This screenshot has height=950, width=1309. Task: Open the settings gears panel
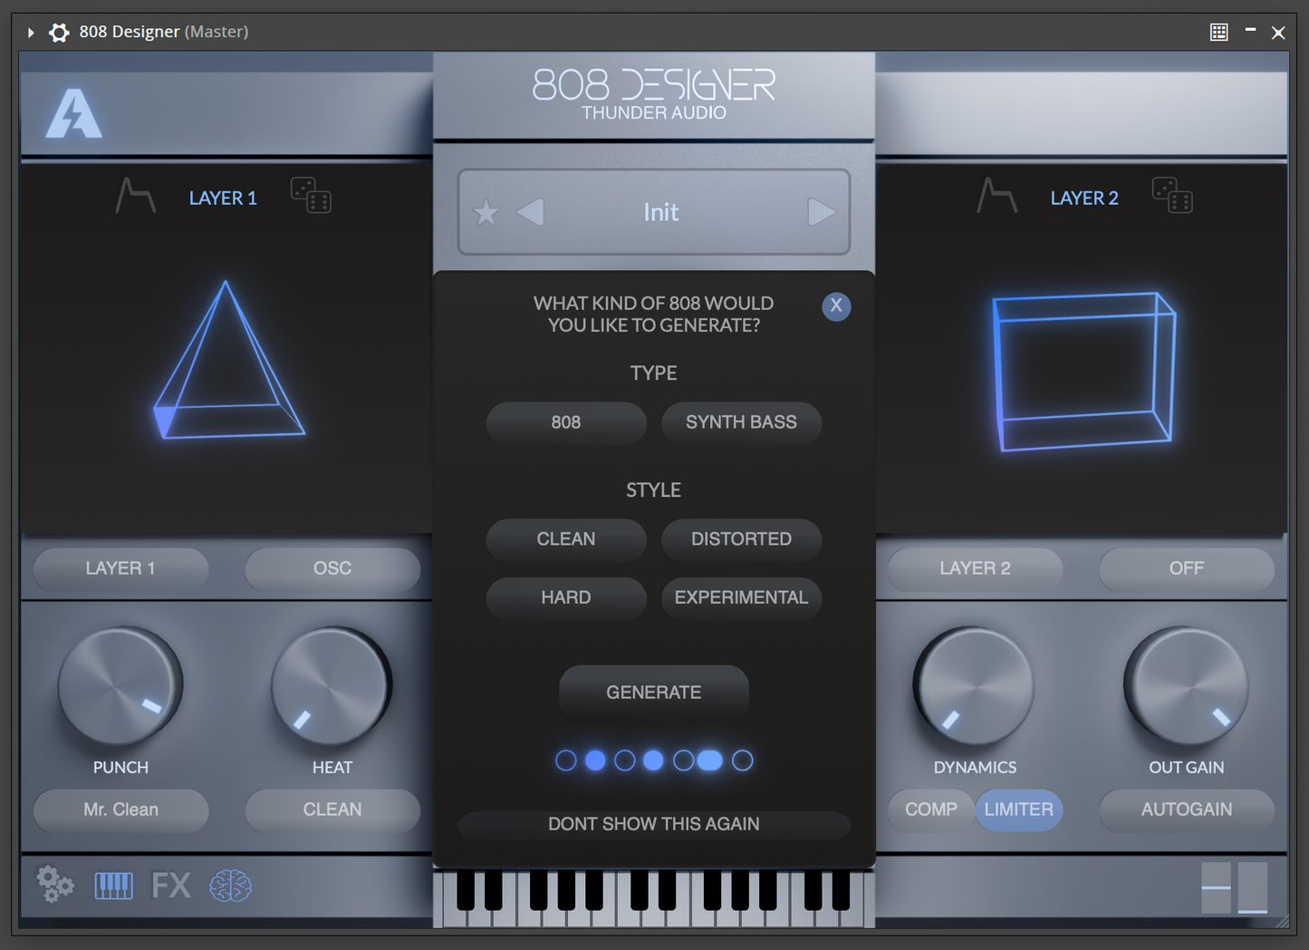[53, 886]
